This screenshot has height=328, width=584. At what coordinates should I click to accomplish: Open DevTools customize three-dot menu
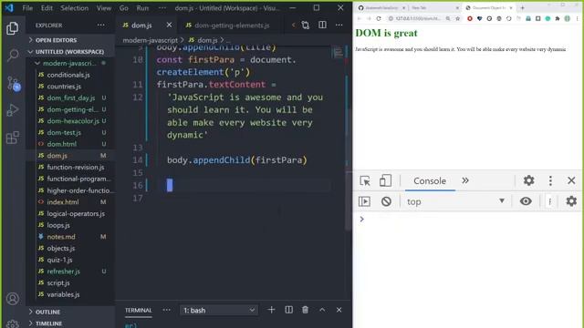pyautogui.click(x=550, y=180)
